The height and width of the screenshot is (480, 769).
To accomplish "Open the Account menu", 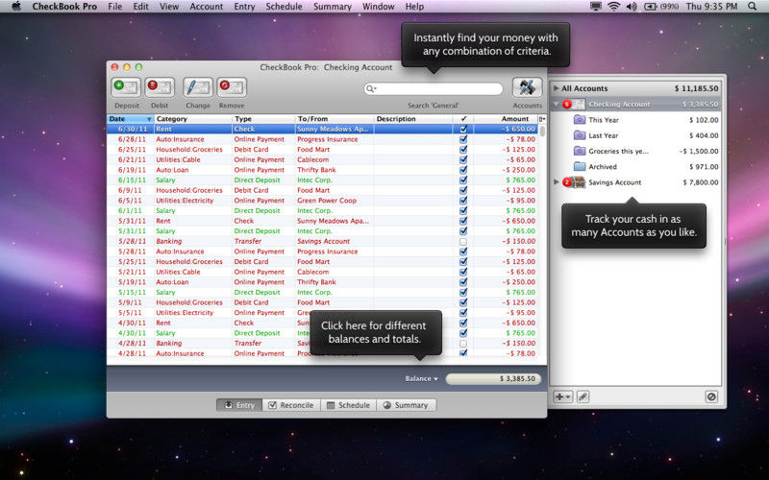I will [206, 7].
